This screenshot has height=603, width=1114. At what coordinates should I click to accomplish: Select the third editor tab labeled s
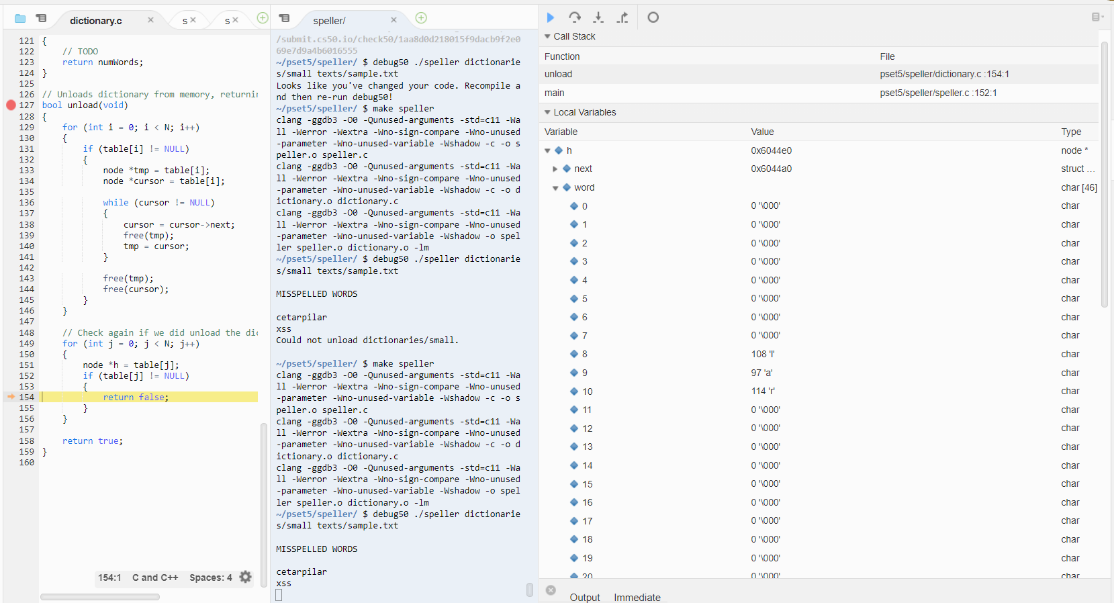click(x=227, y=21)
